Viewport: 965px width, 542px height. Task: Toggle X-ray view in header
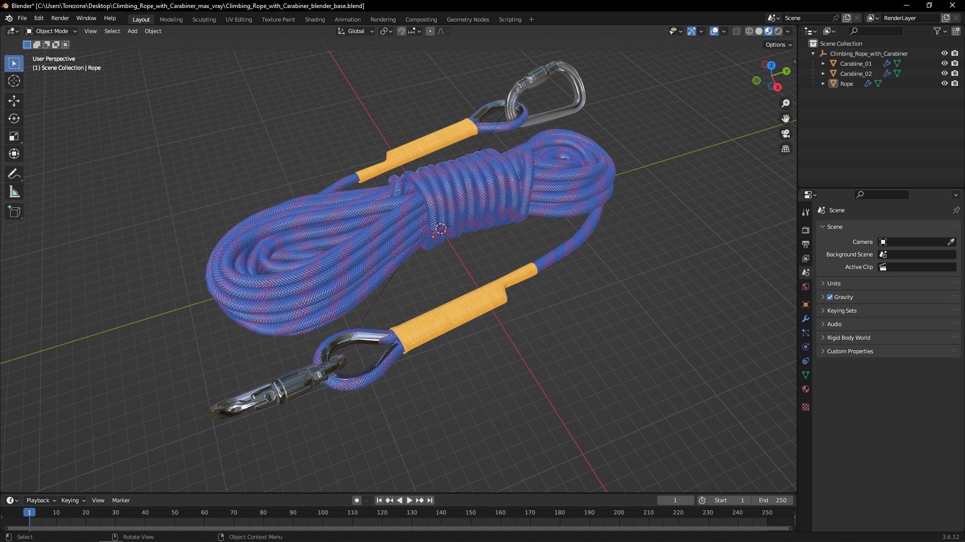pos(736,31)
